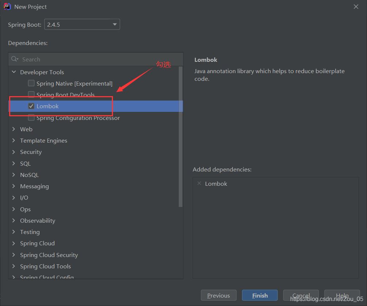
Task: Enable Spring Configuration Processor checkbox
Action: click(x=31, y=118)
